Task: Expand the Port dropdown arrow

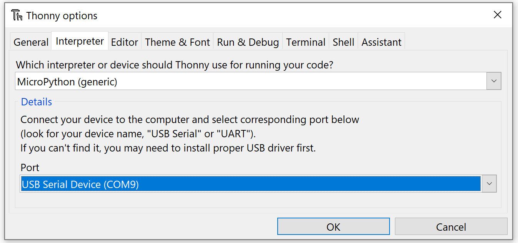Action: point(489,184)
